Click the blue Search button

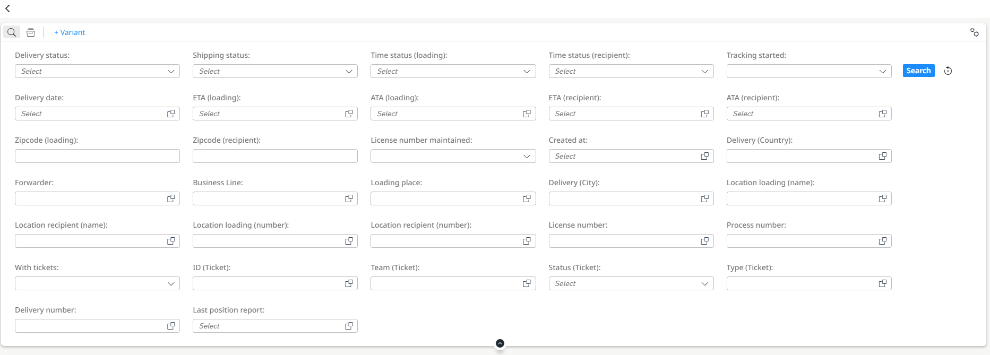pyautogui.click(x=918, y=71)
